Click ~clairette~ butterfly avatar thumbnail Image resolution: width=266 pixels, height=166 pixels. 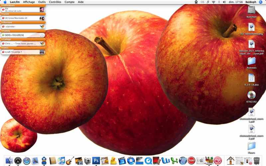click(42, 27)
